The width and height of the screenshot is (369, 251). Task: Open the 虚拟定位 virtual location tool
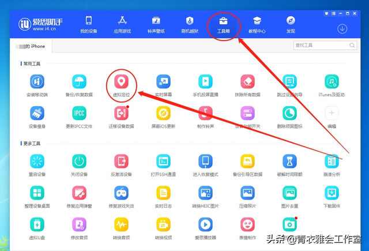121,81
